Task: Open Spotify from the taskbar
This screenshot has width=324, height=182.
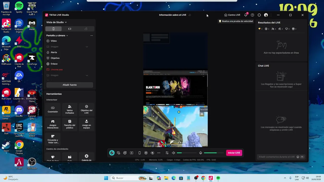Action: [218, 178]
